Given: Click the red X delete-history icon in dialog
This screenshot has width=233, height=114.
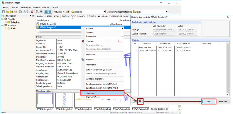Looking at the screenshot, I should (140, 101).
